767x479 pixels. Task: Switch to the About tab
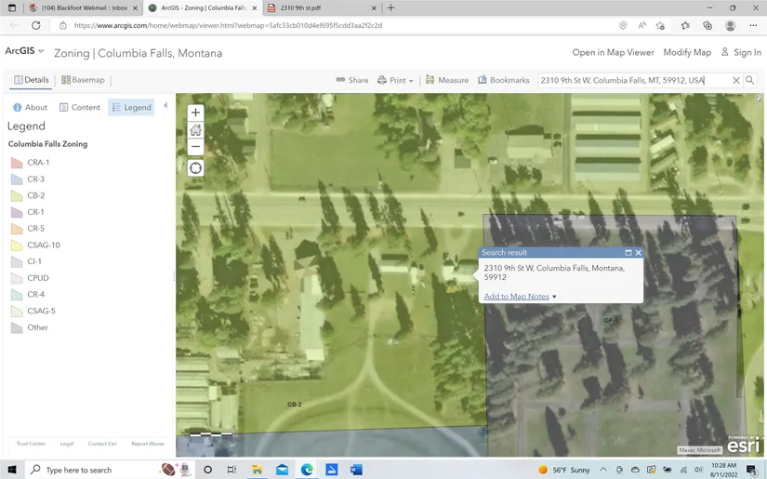pyautogui.click(x=30, y=108)
